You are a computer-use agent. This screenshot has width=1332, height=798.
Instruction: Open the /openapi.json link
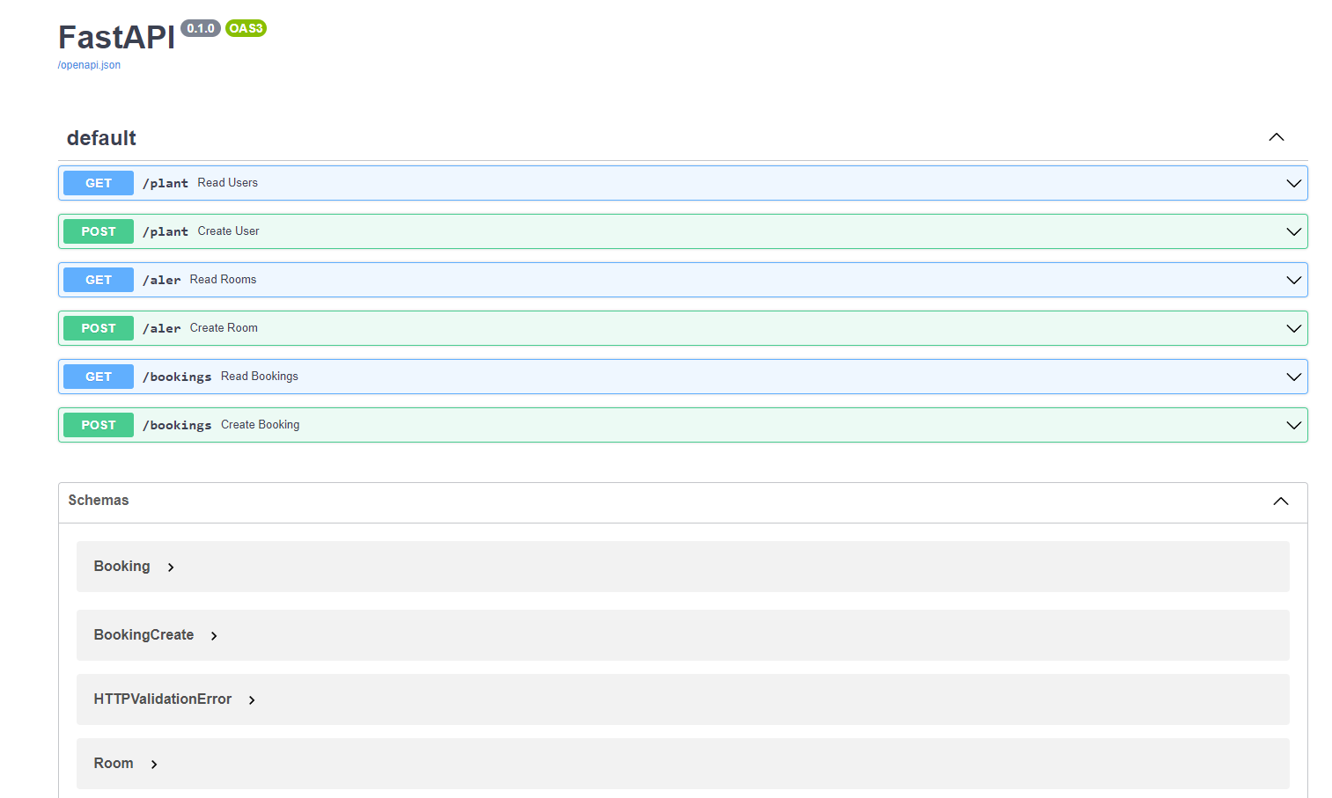pos(88,64)
